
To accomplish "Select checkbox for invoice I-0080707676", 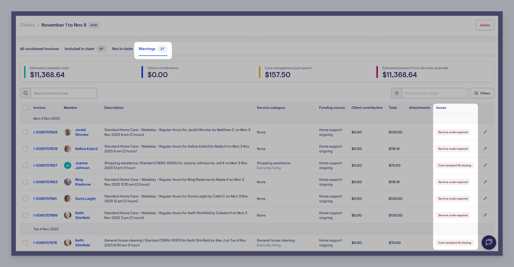I will 25,242.
